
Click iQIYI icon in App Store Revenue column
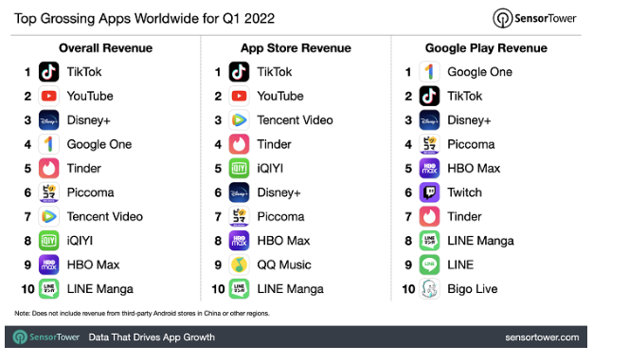pyautogui.click(x=239, y=168)
